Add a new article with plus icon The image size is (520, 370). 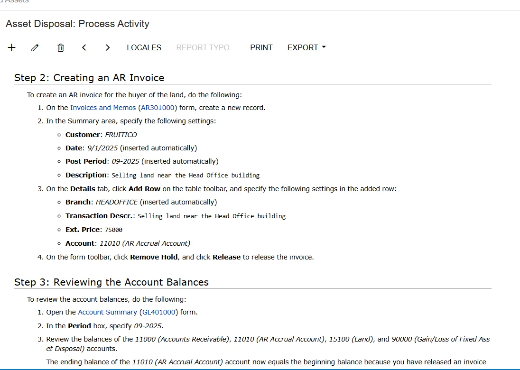[11, 47]
